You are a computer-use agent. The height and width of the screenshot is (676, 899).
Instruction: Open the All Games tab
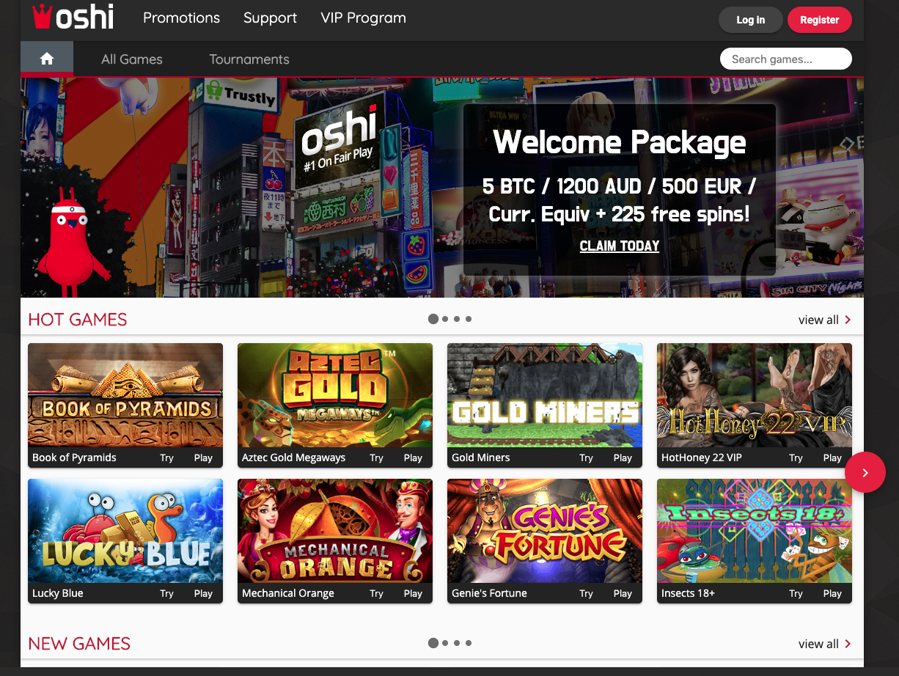132,59
